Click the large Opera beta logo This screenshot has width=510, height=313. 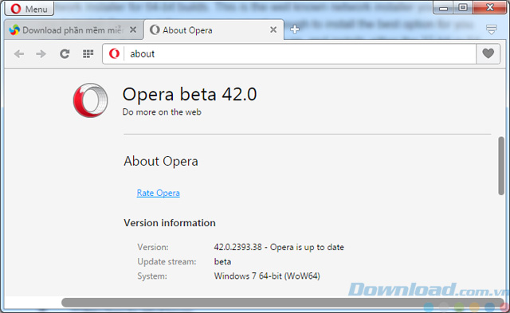click(90, 100)
